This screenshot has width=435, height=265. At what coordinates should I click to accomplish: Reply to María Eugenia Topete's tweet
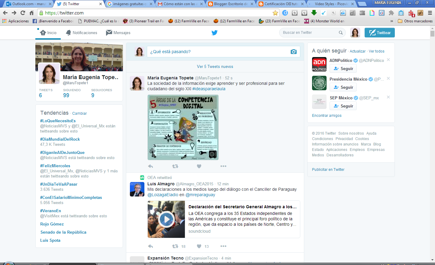150,166
